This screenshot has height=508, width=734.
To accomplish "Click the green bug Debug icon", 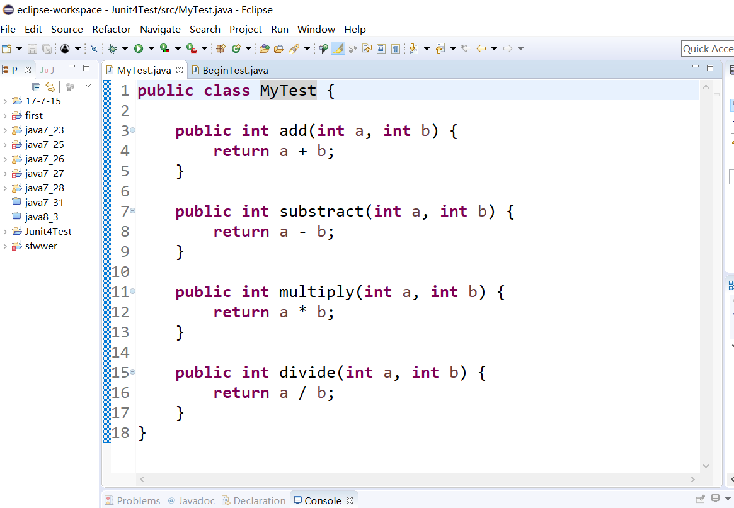I will pos(112,48).
